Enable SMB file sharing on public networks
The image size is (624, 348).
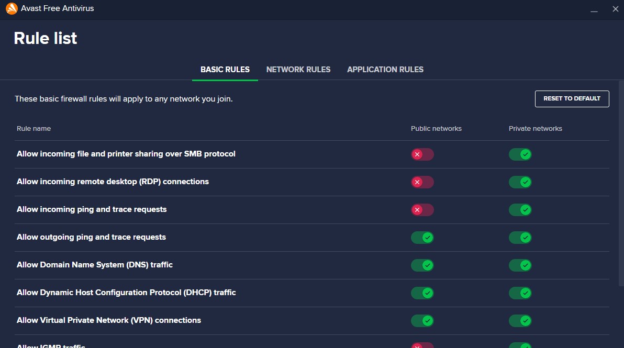[x=422, y=154]
